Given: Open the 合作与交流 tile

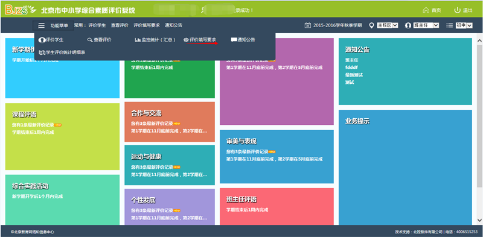Looking at the screenshot, I should pyautogui.click(x=170, y=122).
